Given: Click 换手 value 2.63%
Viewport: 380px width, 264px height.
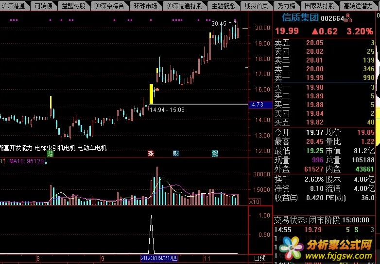Looking at the screenshot, I should (x=314, y=179).
